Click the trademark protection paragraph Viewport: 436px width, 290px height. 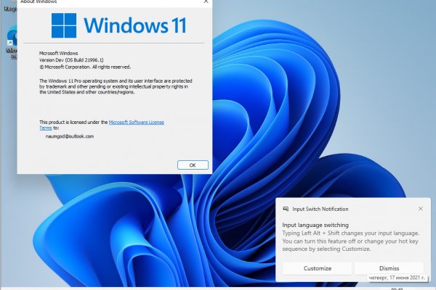113,86
